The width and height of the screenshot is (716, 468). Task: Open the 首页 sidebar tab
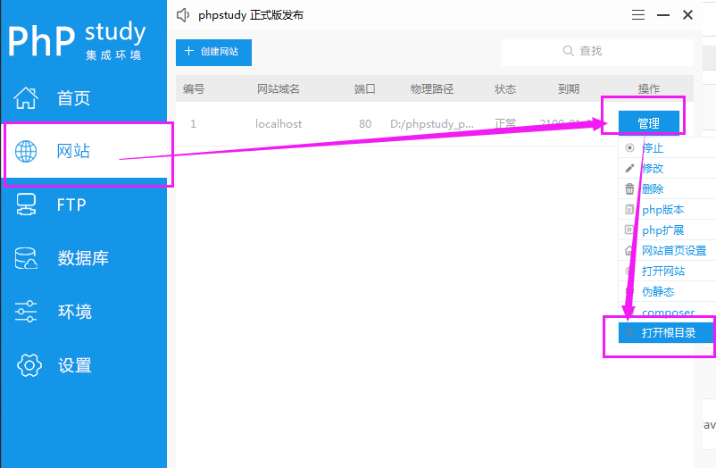coord(84,98)
